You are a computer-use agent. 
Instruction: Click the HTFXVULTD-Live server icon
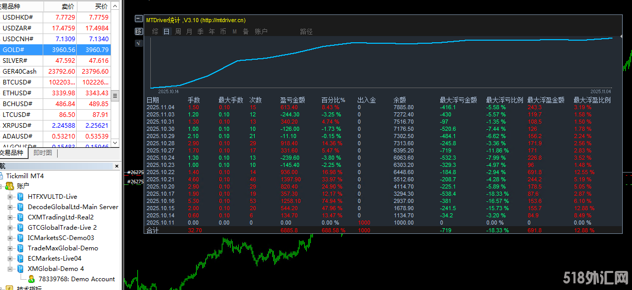point(21,197)
